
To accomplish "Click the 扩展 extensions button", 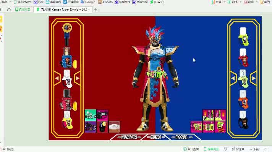I will pyautogui.click(x=216, y=2).
